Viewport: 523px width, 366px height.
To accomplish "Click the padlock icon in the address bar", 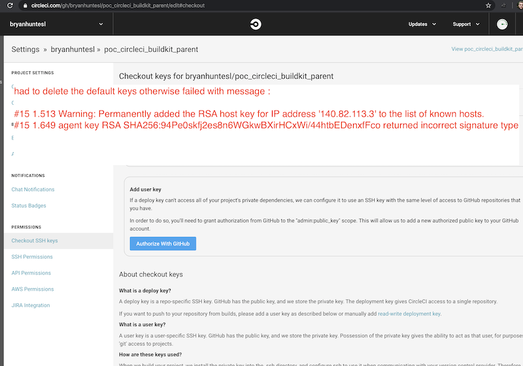I will [x=25, y=5].
